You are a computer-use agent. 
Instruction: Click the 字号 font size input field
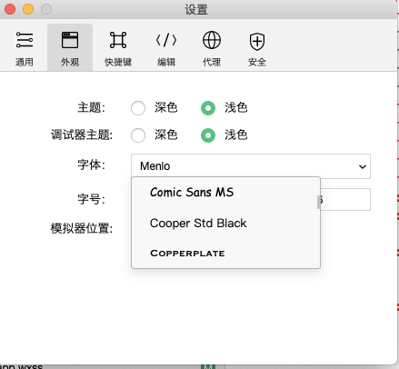coord(345,199)
